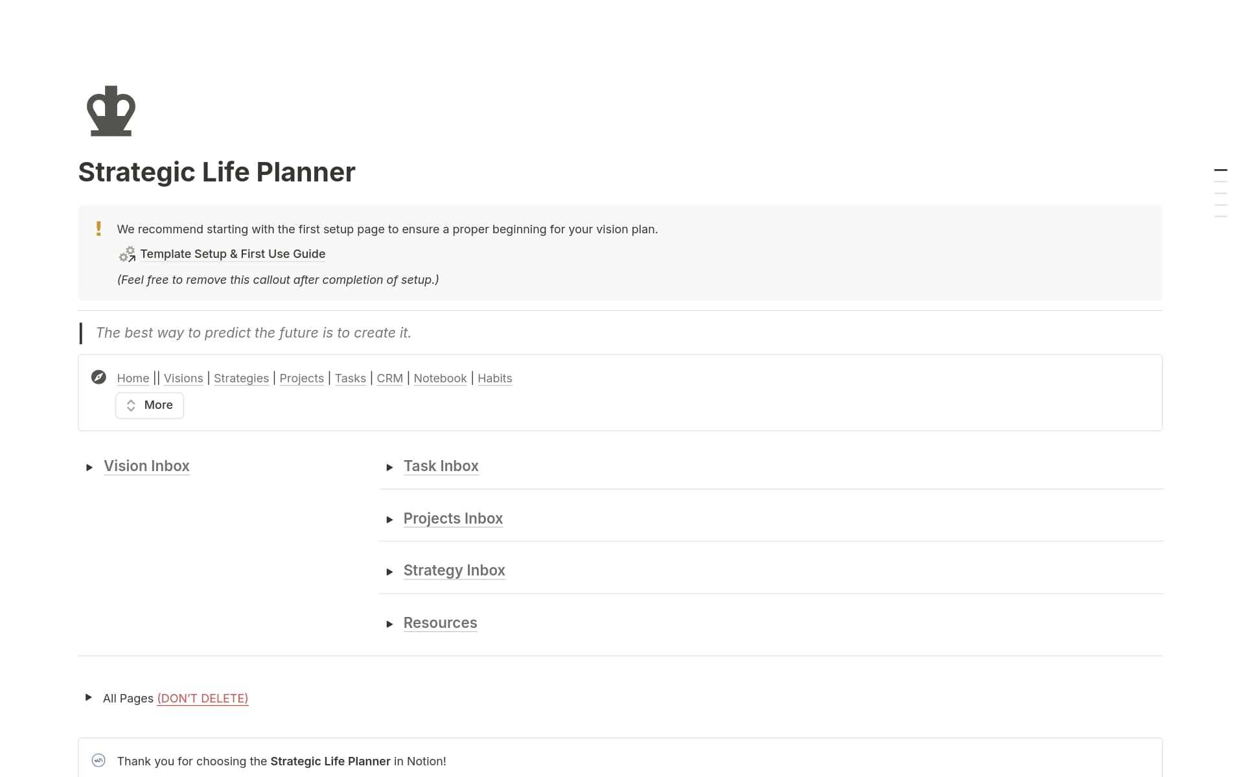Viewport: 1244px width, 777px height.
Task: Expand the Vision Inbox section
Action: tap(89, 467)
